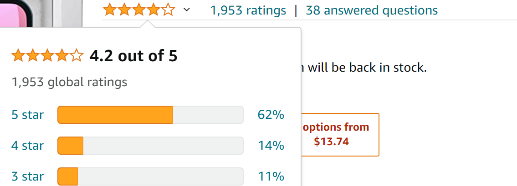This screenshot has height=186, width=517.
Task: Click the popover star rating icons
Action: [x=47, y=55]
